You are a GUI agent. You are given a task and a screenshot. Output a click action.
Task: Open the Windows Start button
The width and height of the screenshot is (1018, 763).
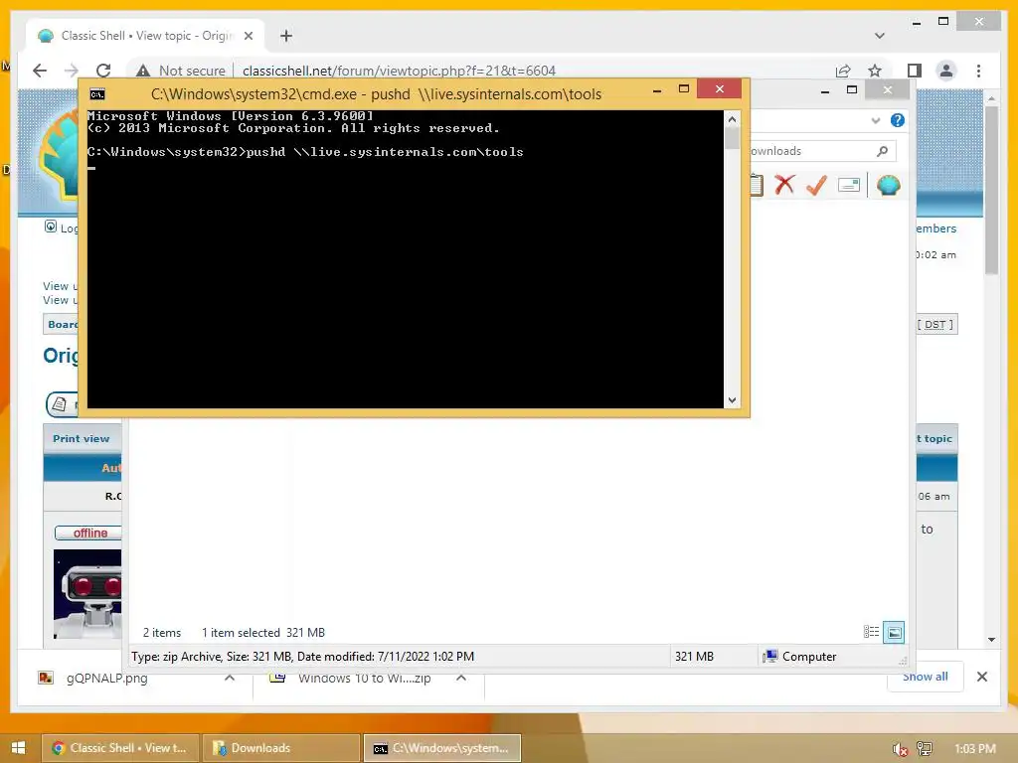[x=18, y=747]
